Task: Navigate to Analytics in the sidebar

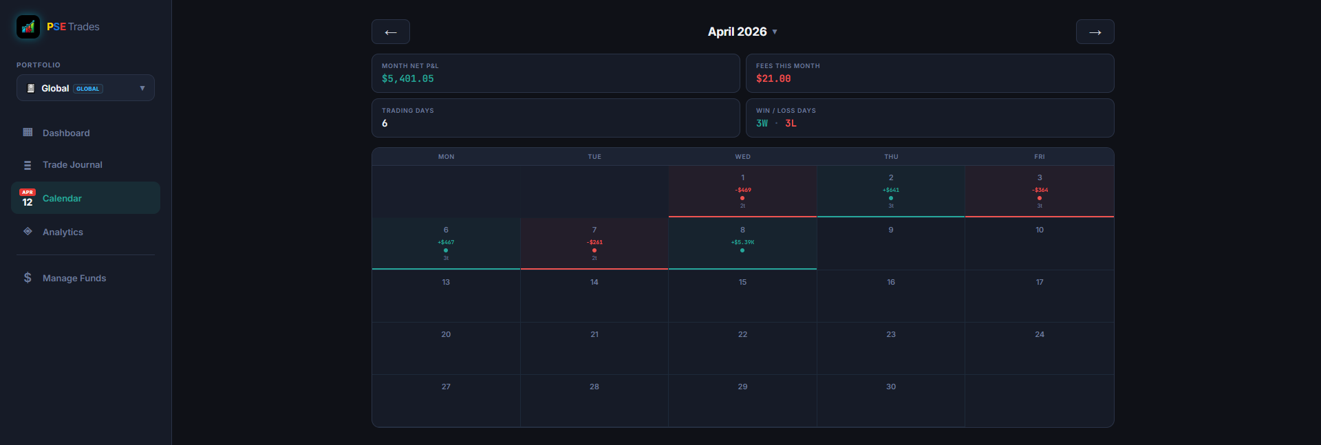Action: point(63,232)
